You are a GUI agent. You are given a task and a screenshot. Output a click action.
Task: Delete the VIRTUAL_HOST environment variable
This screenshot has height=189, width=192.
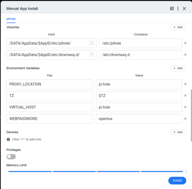pos(185,107)
